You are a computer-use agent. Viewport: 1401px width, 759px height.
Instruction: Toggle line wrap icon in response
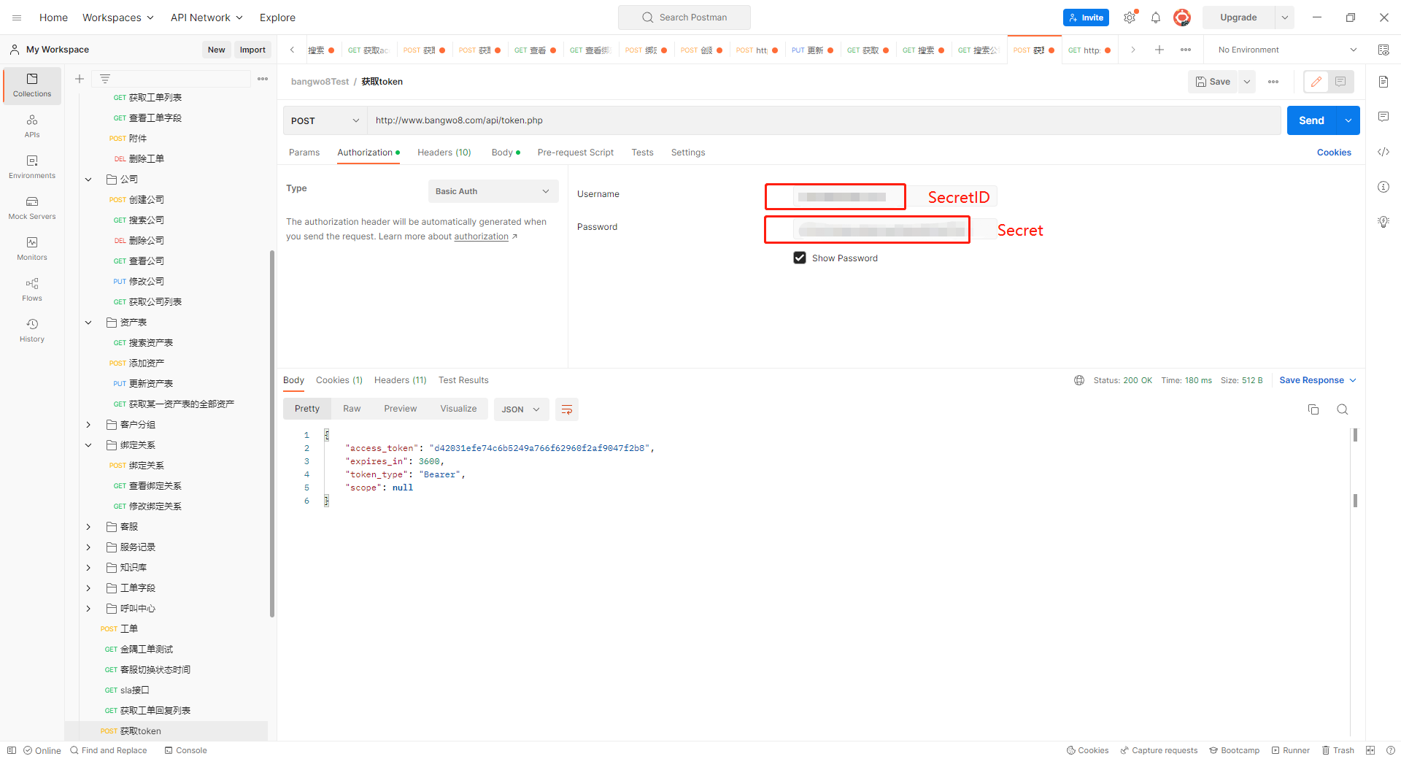pyautogui.click(x=567, y=409)
